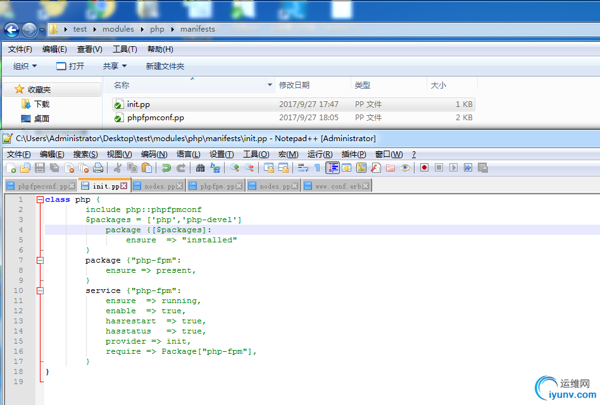
Task: Open the 共享 dropdown in Explorer
Action: pos(115,66)
